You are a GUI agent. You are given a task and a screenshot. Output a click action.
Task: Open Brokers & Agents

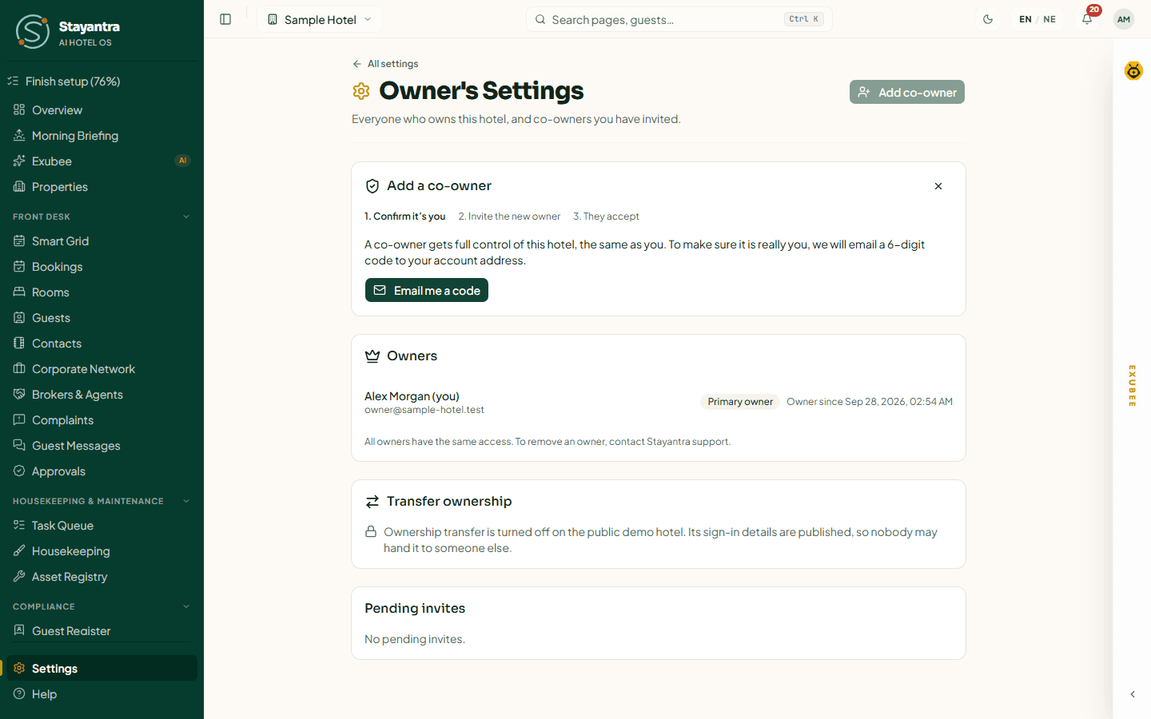pos(102,395)
